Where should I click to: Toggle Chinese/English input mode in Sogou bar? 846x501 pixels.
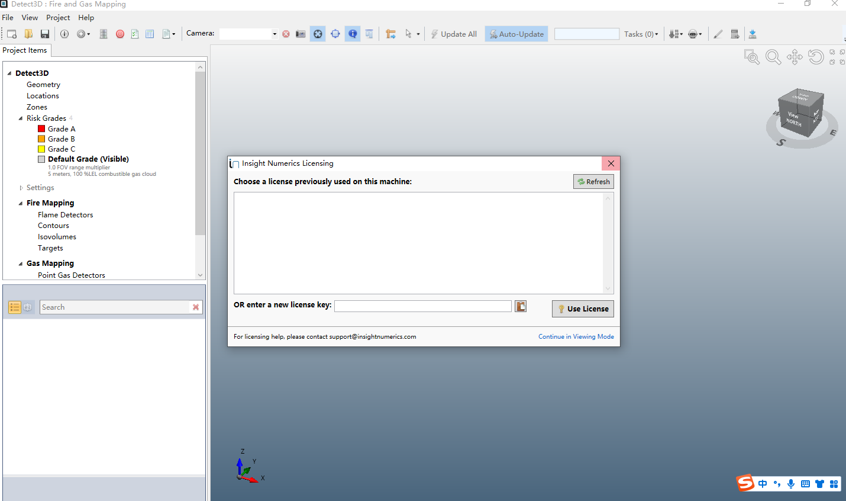[763, 484]
